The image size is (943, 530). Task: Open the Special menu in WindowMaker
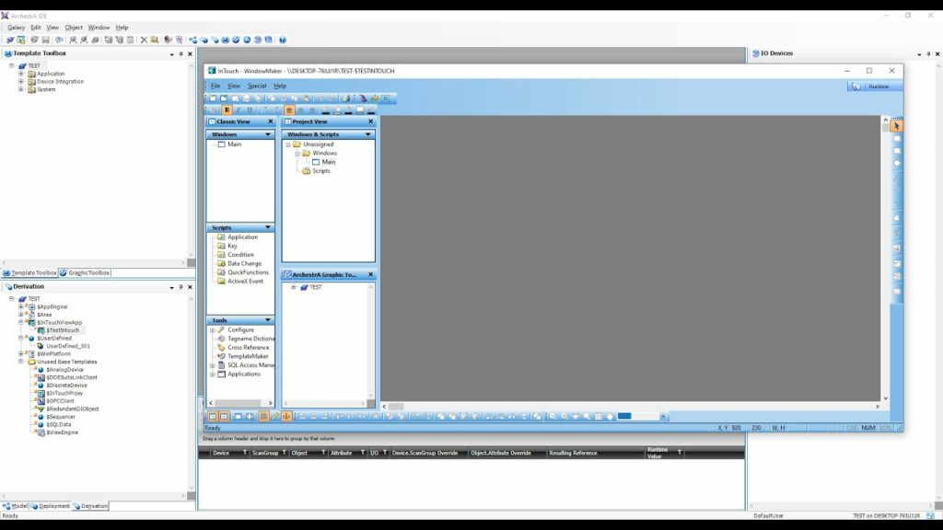click(256, 86)
